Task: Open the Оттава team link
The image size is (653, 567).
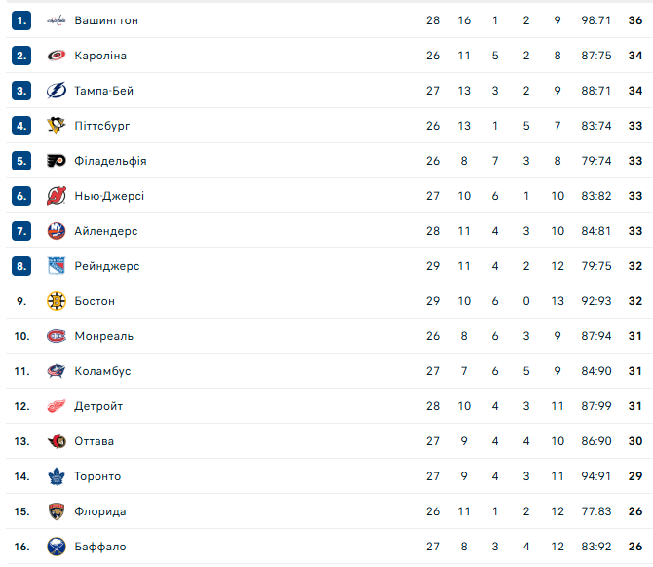Action: point(94,441)
